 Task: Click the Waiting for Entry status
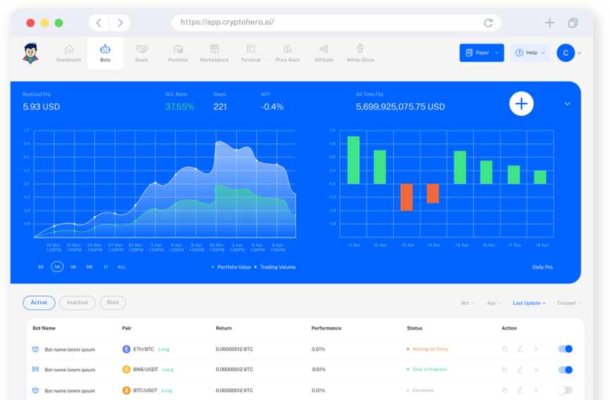tap(428, 349)
